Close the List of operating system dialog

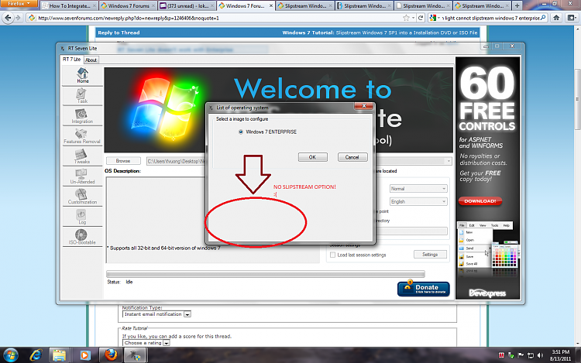coord(363,106)
